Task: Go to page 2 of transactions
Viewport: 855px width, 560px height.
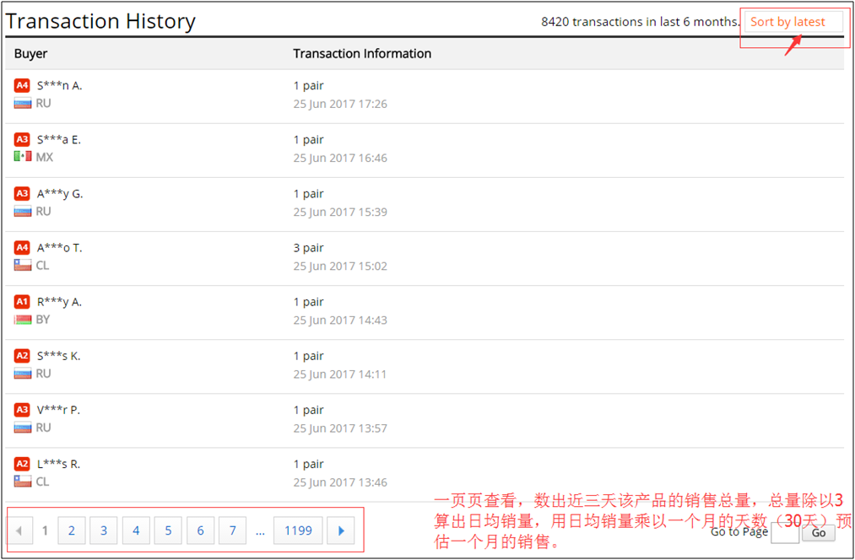Action: [72, 530]
